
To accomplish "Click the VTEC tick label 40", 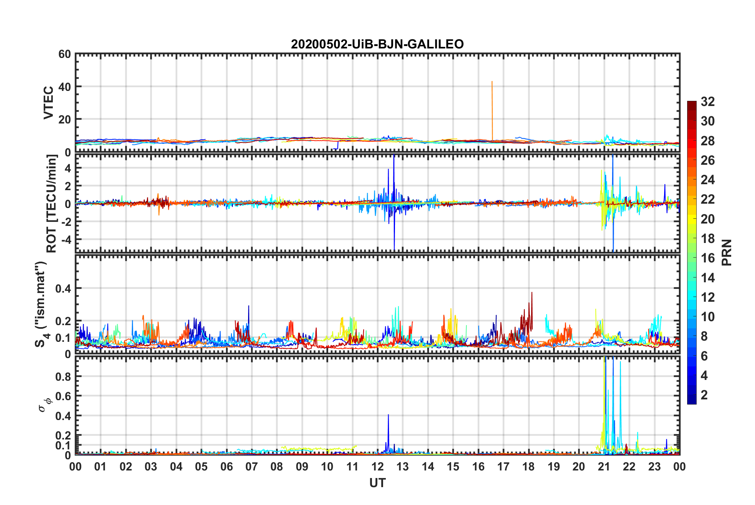I will tap(65, 87).
